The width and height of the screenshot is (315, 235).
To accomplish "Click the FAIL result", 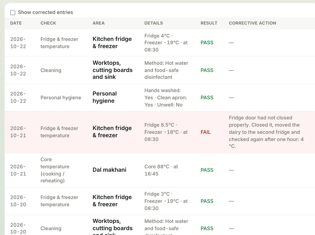I will point(206,132).
